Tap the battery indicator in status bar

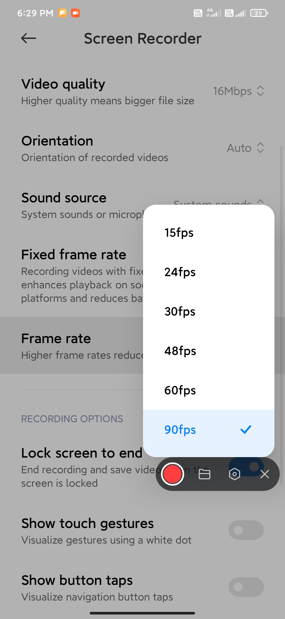click(x=259, y=13)
